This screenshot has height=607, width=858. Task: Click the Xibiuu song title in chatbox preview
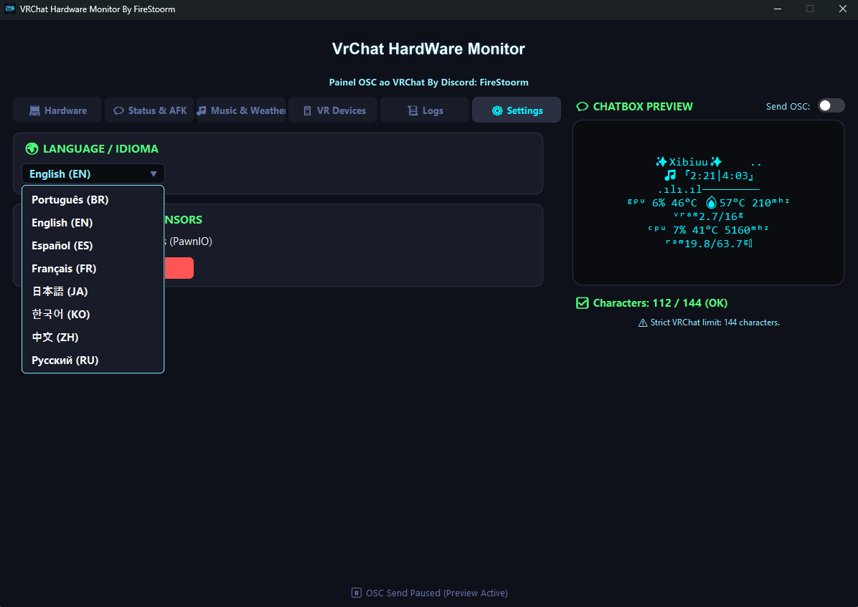[x=689, y=162]
